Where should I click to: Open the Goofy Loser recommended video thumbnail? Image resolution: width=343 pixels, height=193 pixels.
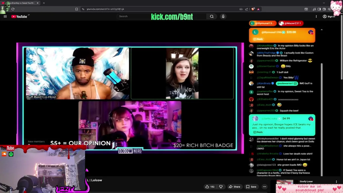pos(285,182)
